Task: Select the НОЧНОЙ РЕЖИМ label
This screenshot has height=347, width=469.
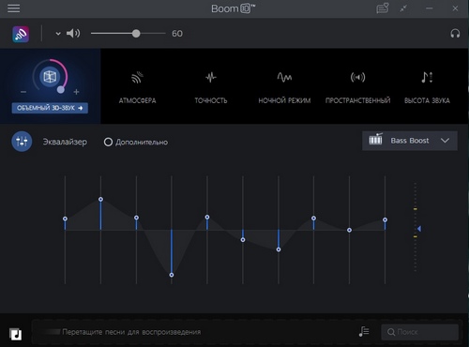Action: [284, 100]
